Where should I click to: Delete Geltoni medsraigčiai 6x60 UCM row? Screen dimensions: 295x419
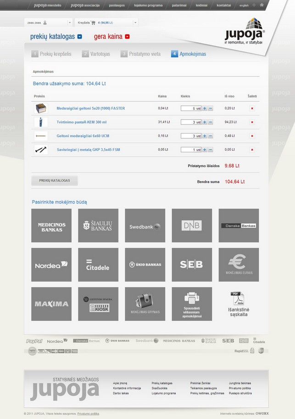(x=252, y=136)
